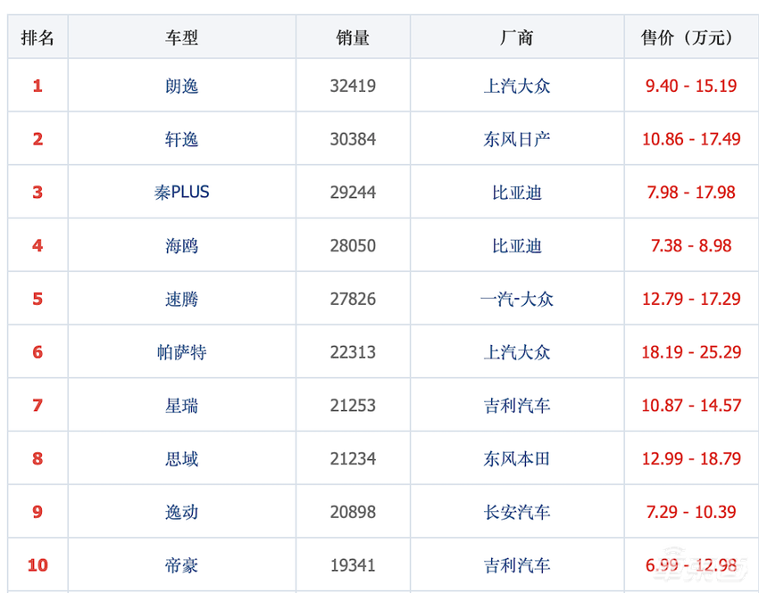Open the 海鸥 model page

(181, 245)
